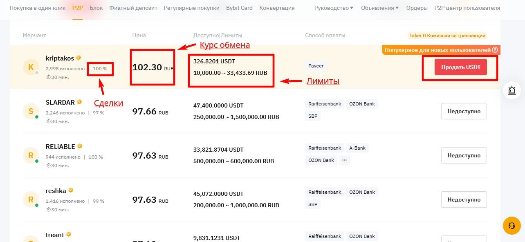
Task: Click Недоступно button on SLARDAR row
Action: tap(464, 111)
